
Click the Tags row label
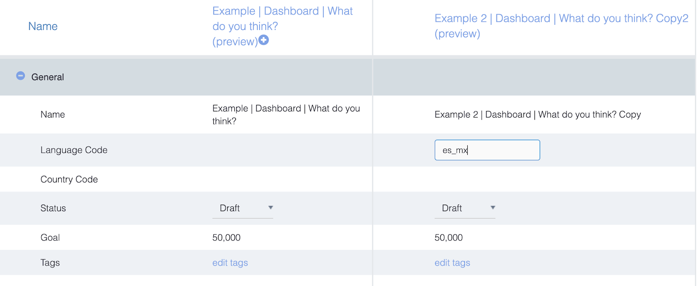pos(50,263)
